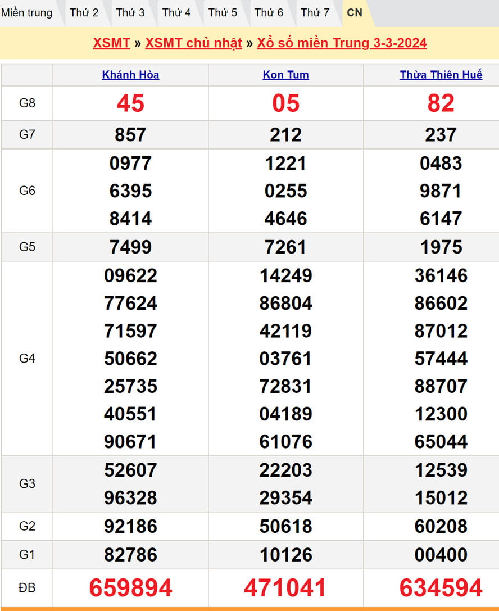Visit the Thừa Thiên Huế link

441,75
